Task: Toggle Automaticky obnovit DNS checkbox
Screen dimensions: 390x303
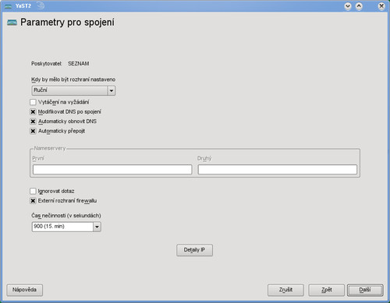Action: [x=33, y=122]
